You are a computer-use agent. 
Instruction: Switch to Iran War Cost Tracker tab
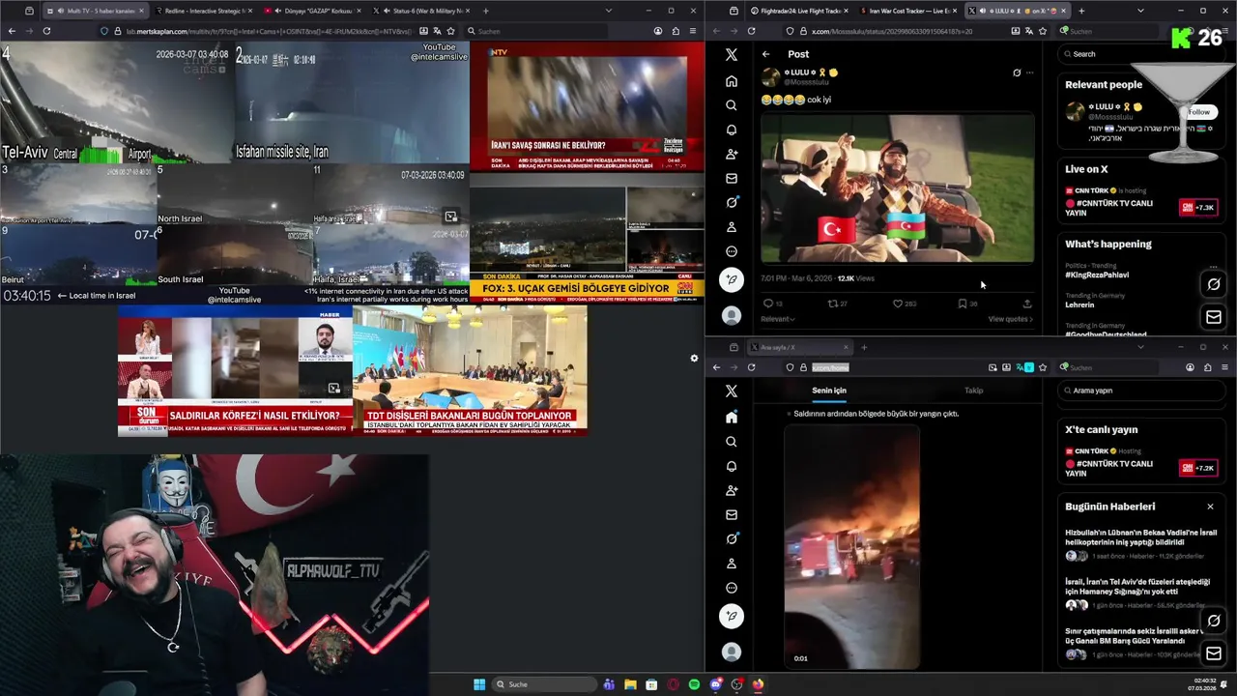click(909, 11)
